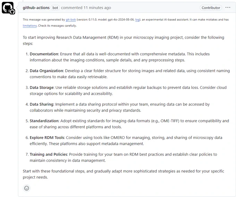The image size is (236, 197).
Task: Open the limitations link
Action: pos(29,26)
